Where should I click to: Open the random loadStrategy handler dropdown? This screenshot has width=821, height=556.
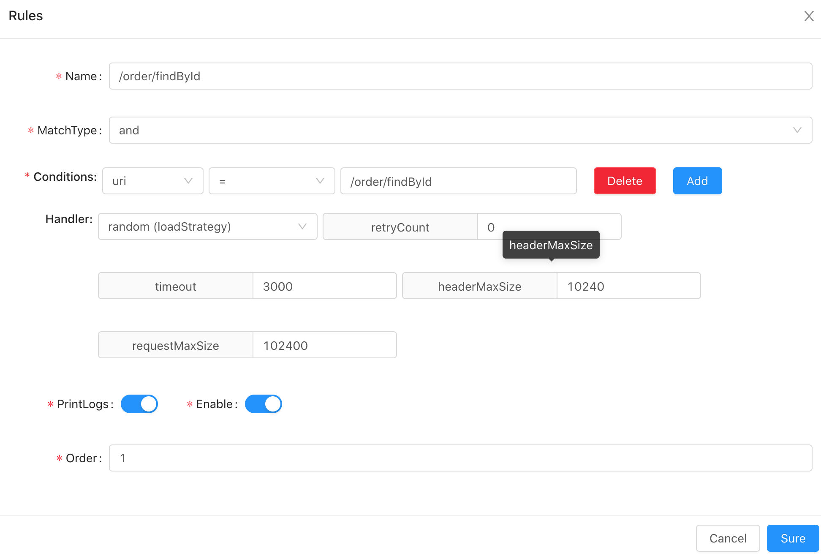(207, 226)
